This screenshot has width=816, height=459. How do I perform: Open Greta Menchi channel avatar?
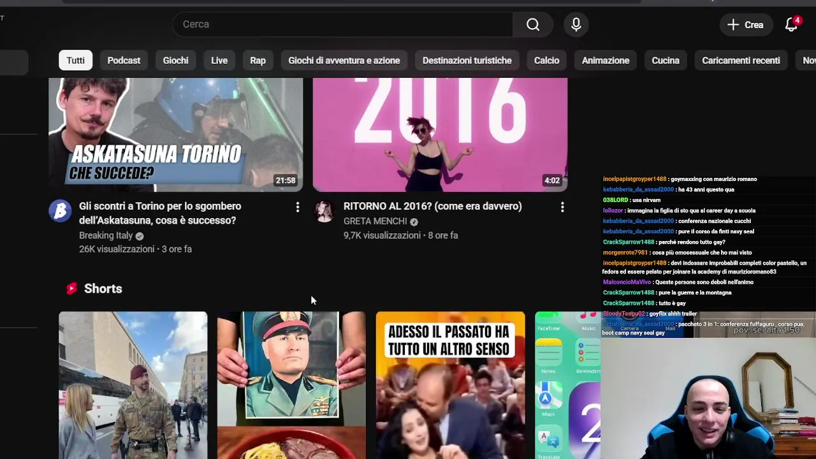[324, 210]
